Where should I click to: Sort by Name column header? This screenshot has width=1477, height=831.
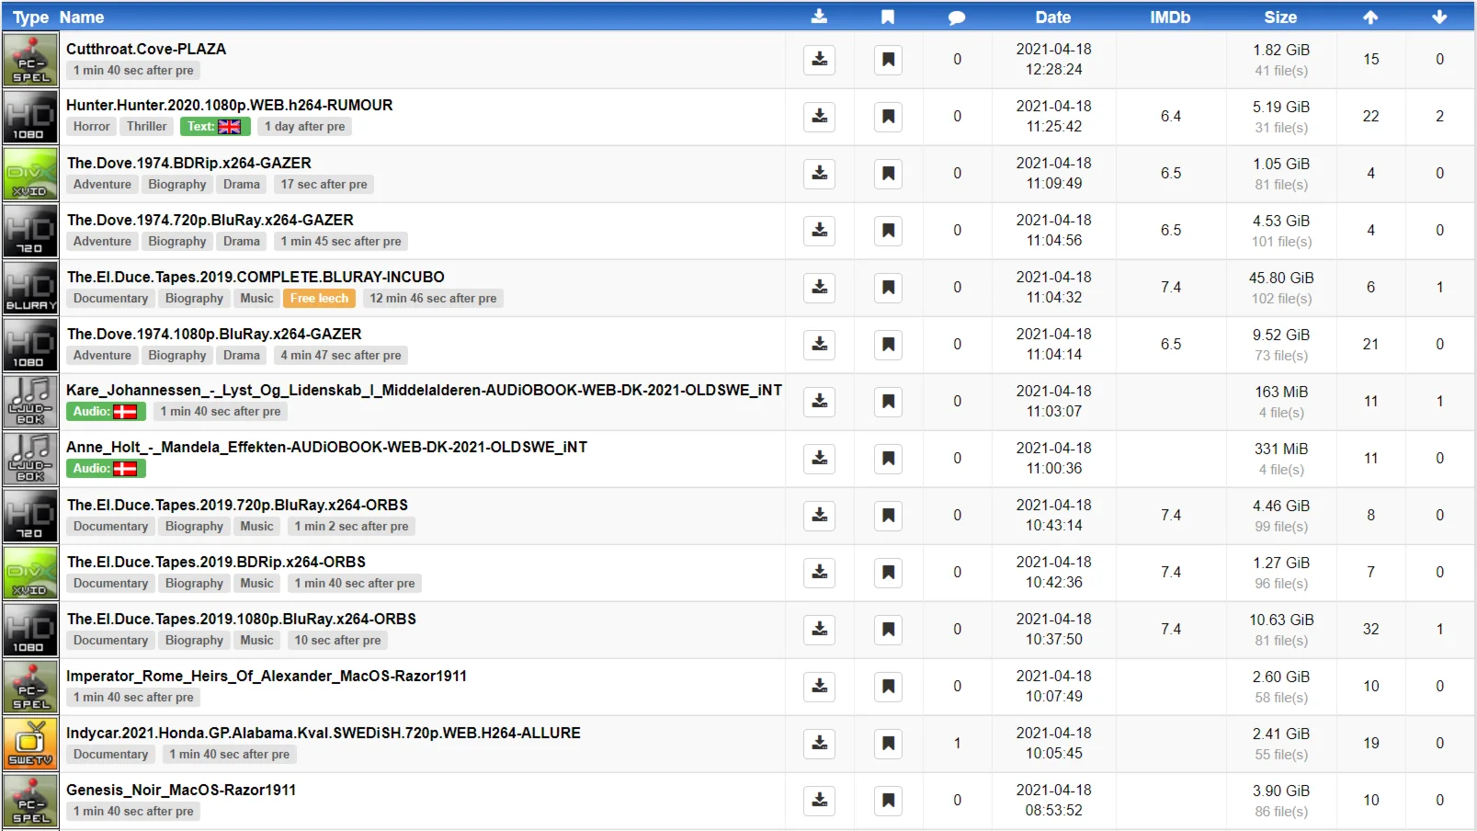tap(82, 17)
